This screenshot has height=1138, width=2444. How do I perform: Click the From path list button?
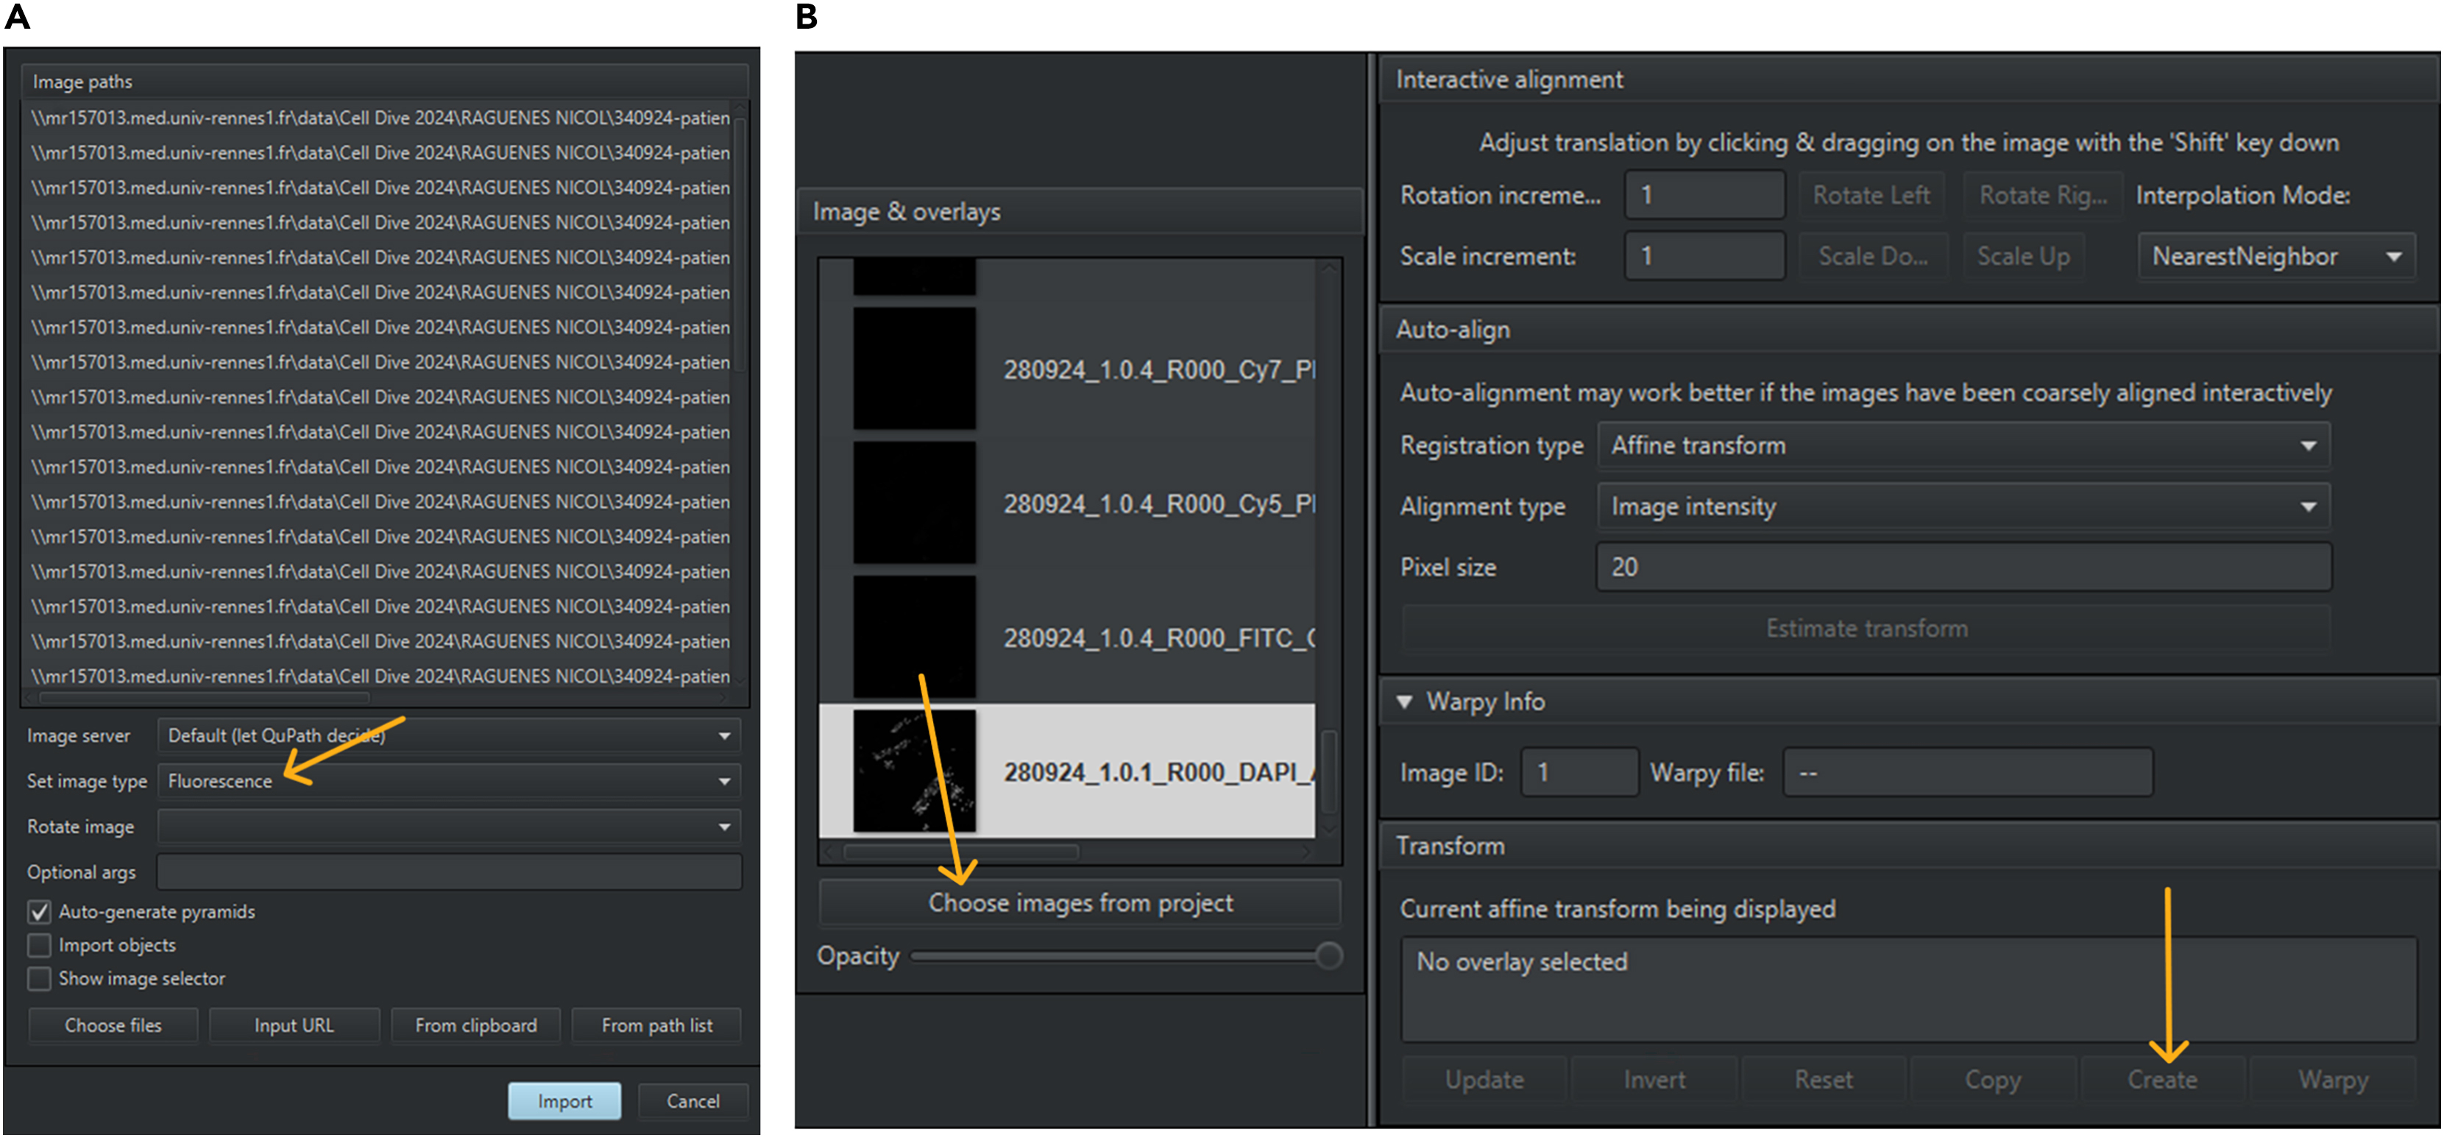[656, 1025]
